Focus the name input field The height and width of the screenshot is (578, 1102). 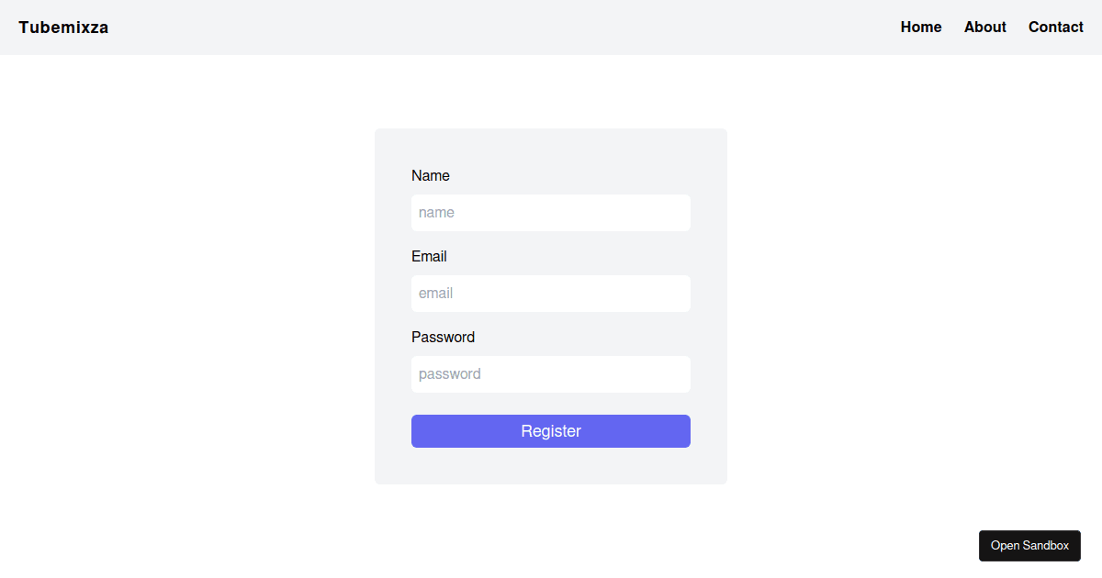point(551,213)
